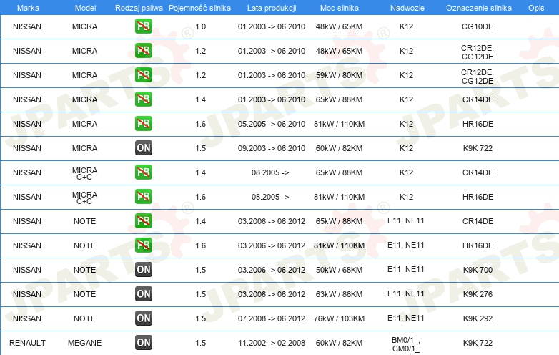This screenshot has height=355, width=559.
Task: Click ON diesel icon for Note K9K 276
Action: [143, 294]
